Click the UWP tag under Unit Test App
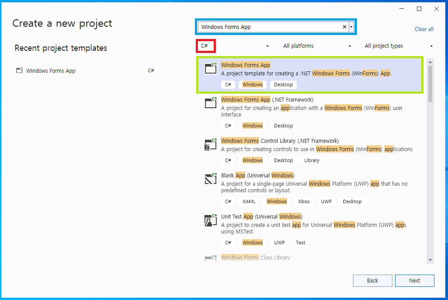The height and width of the screenshot is (300, 448). (279, 243)
